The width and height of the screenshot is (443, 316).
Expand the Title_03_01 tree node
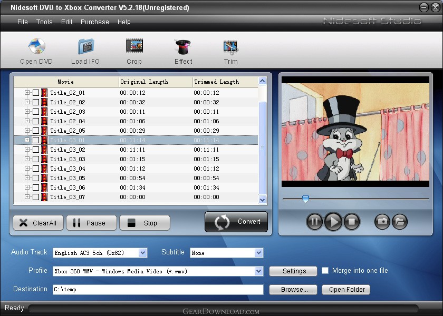[27, 140]
